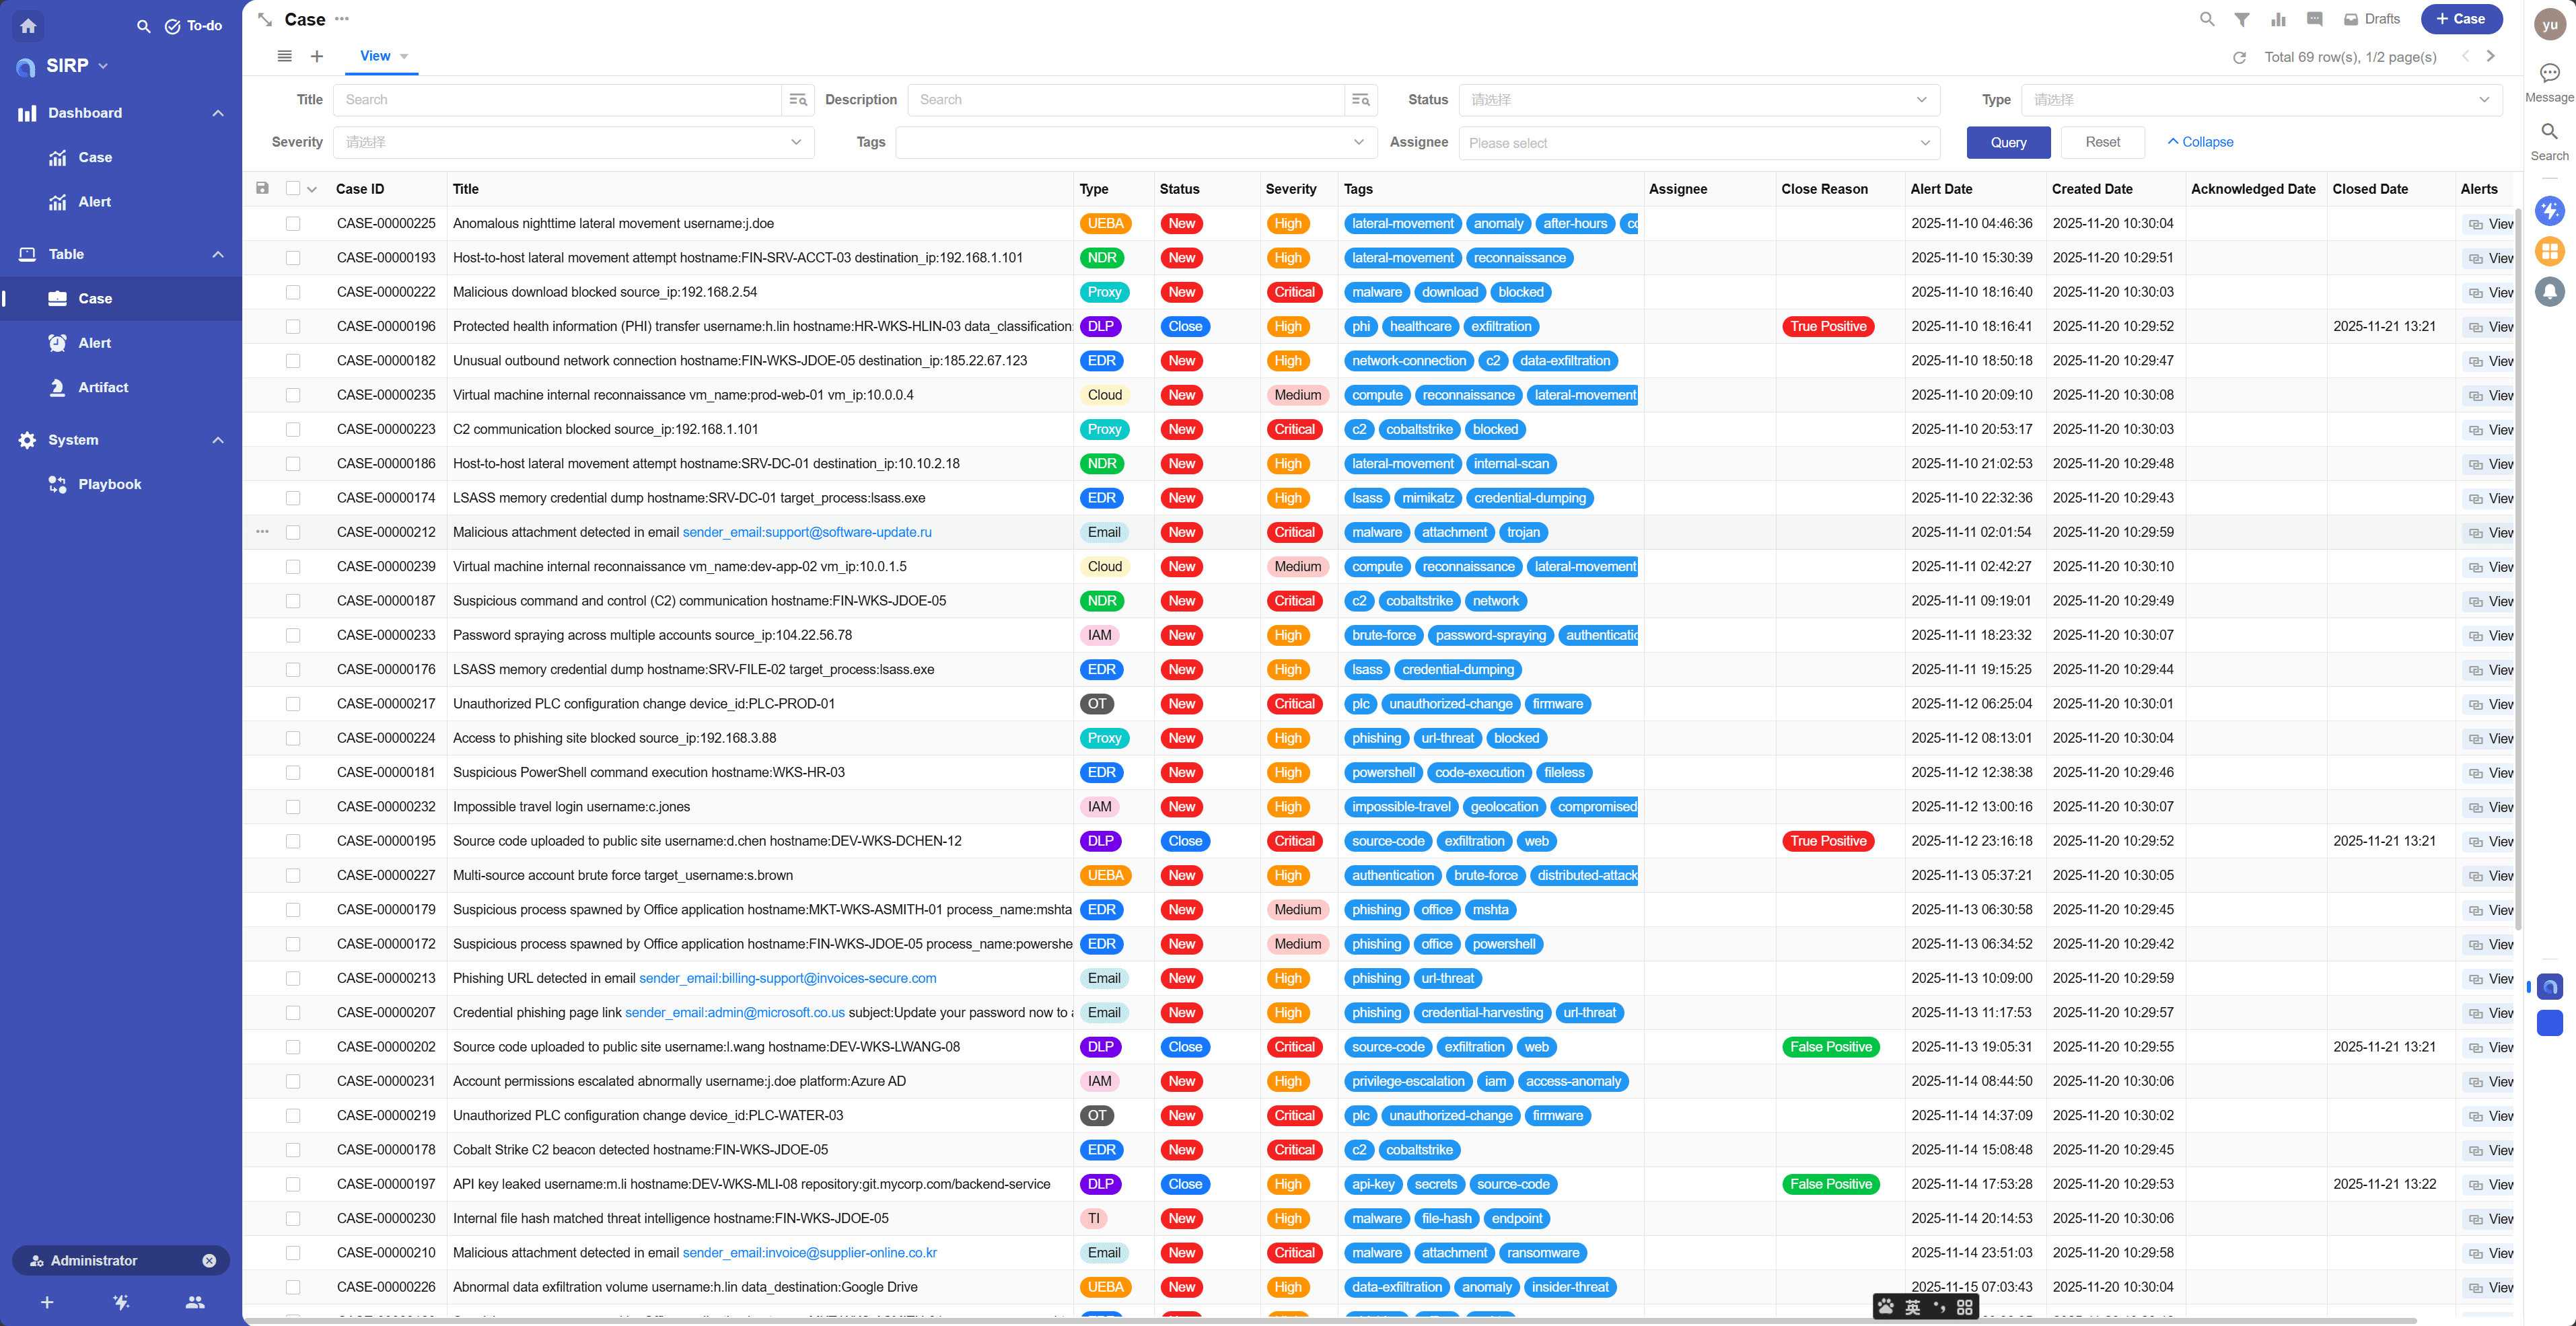The image size is (2576, 1326).
Task: Collapse the Dashboard sidebar section
Action: click(x=218, y=113)
